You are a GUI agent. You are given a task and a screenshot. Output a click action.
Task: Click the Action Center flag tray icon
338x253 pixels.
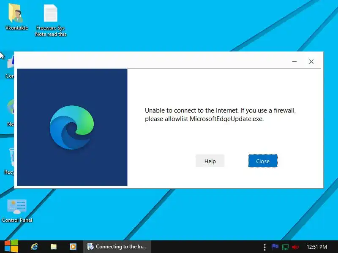(275, 247)
